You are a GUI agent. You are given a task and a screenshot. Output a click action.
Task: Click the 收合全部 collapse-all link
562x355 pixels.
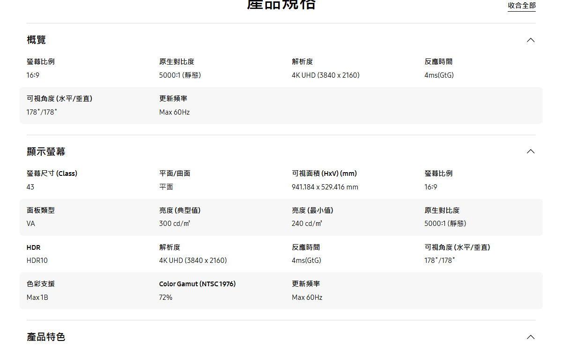pos(521,6)
